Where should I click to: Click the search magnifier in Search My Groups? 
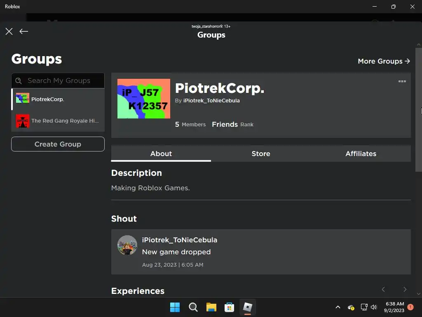18,80
